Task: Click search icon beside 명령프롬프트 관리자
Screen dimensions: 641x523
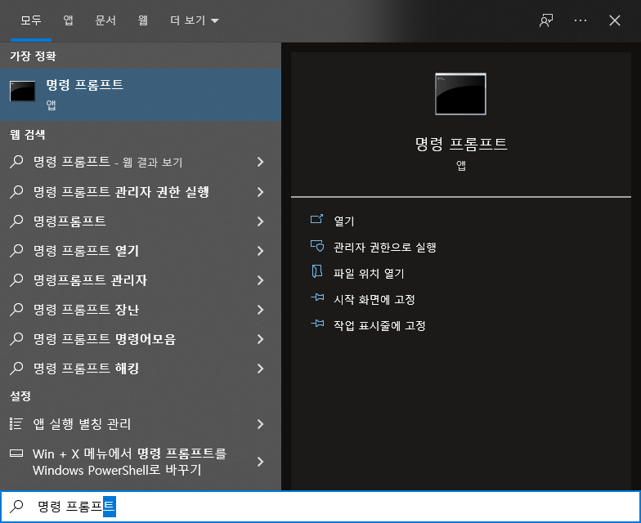Action: [x=16, y=279]
